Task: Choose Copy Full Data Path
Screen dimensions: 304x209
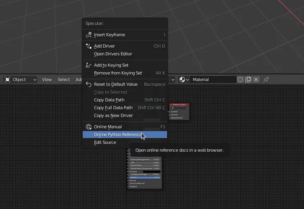Action: tap(124, 108)
